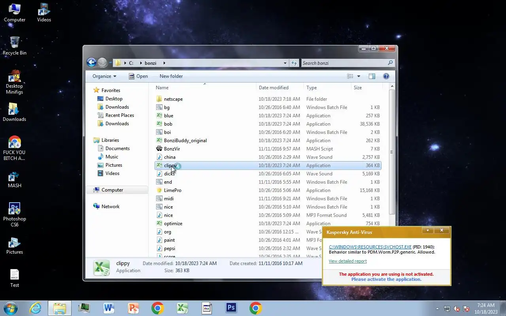The image size is (506, 316).
Task: Open Kaspersky popup options dropdown arrow
Action: (x=427, y=230)
